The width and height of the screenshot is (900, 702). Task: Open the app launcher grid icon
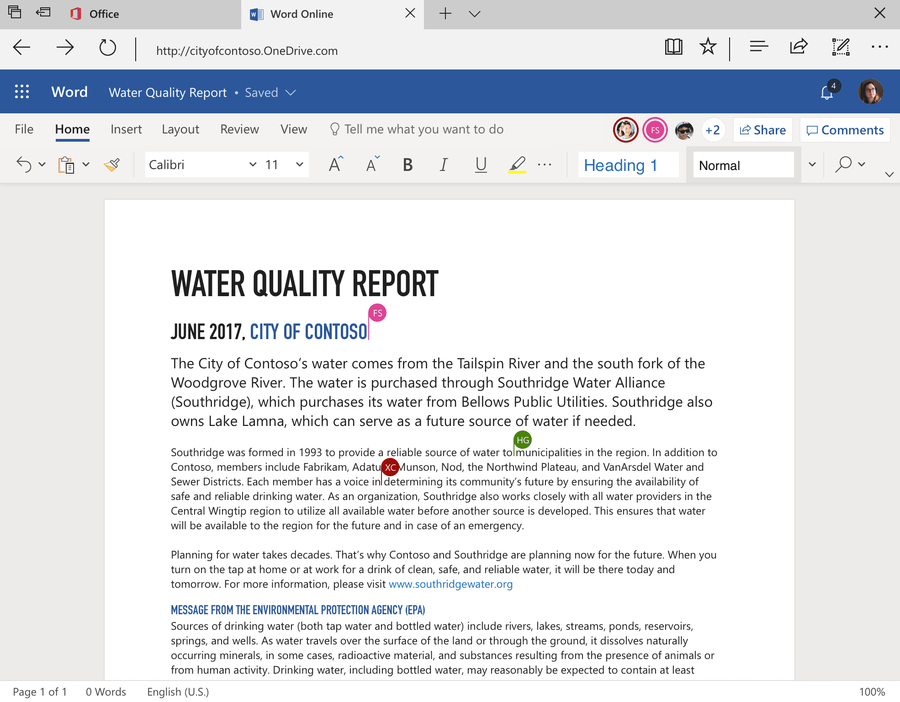[x=22, y=92]
